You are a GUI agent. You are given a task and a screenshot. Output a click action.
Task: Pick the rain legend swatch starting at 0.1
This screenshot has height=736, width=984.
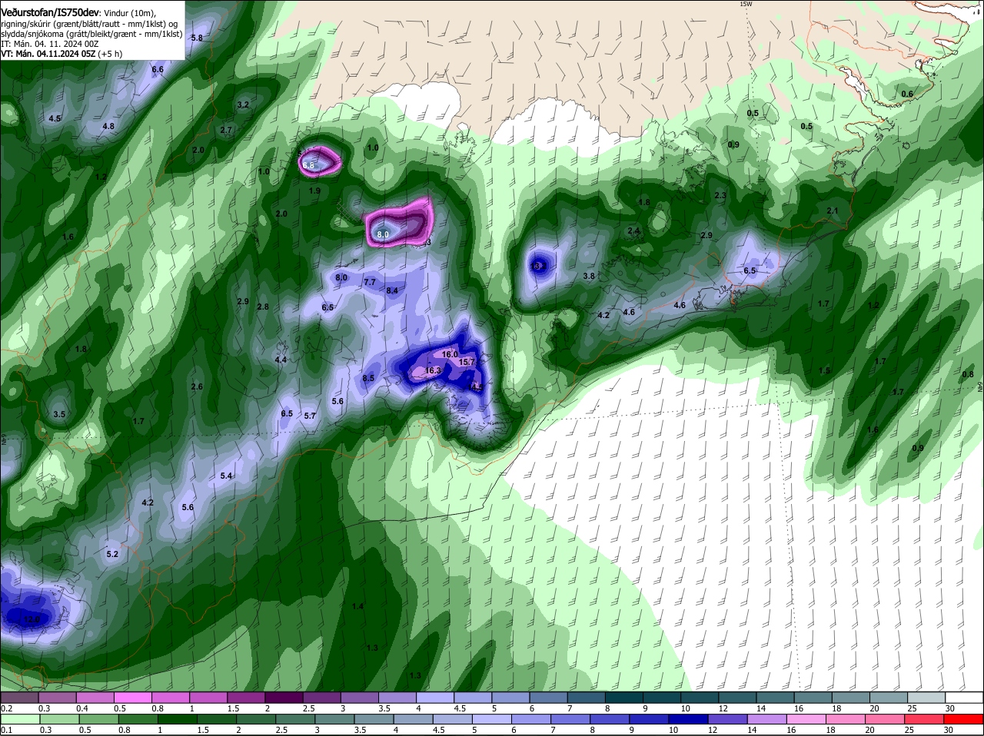click(19, 719)
